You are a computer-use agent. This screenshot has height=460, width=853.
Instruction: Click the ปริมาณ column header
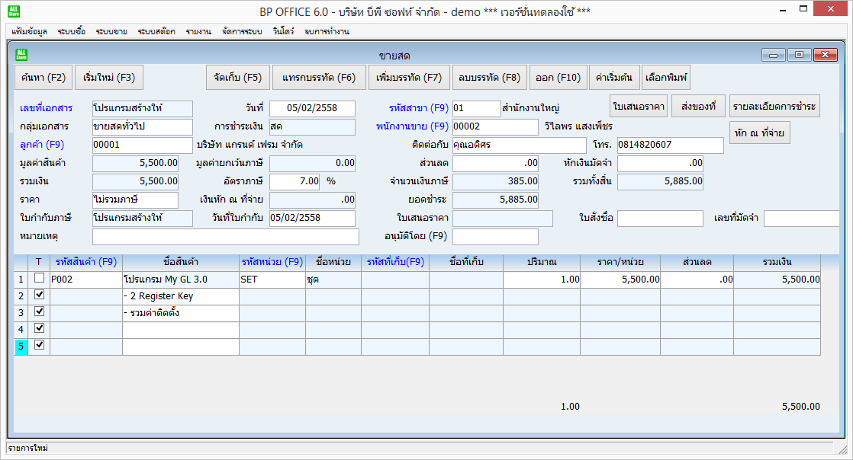pyautogui.click(x=542, y=262)
